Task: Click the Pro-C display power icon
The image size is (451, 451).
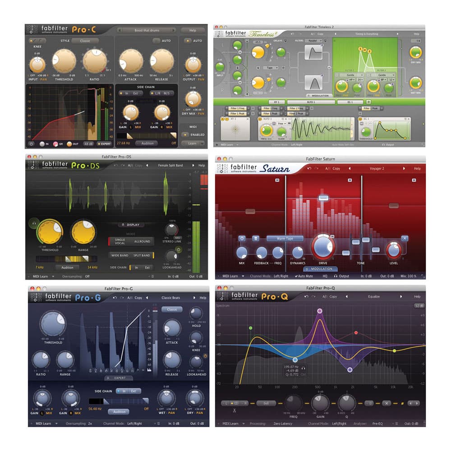Action: [x=32, y=144]
